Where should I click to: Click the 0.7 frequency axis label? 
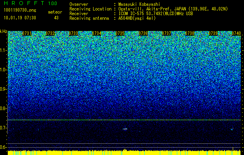(x=3, y=128)
